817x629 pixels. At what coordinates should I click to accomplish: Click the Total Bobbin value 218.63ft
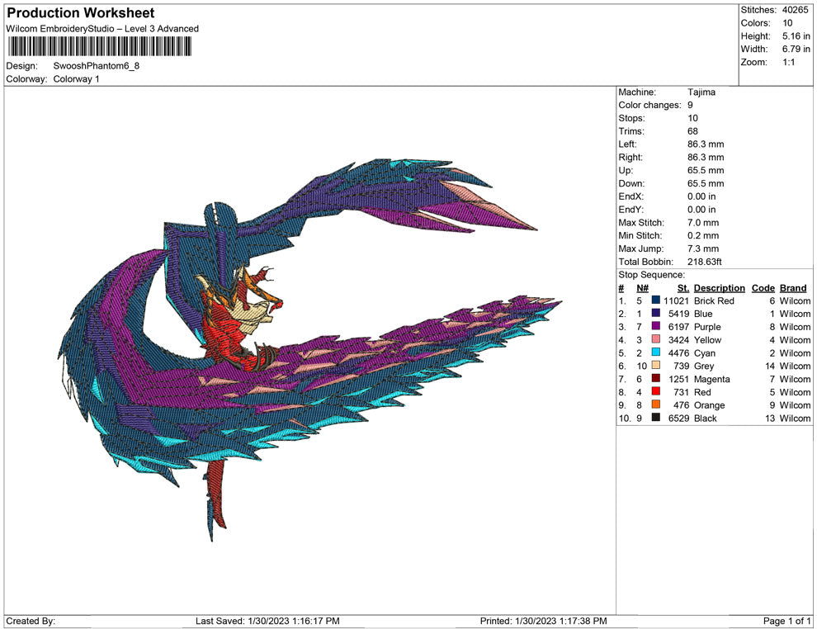coord(705,262)
